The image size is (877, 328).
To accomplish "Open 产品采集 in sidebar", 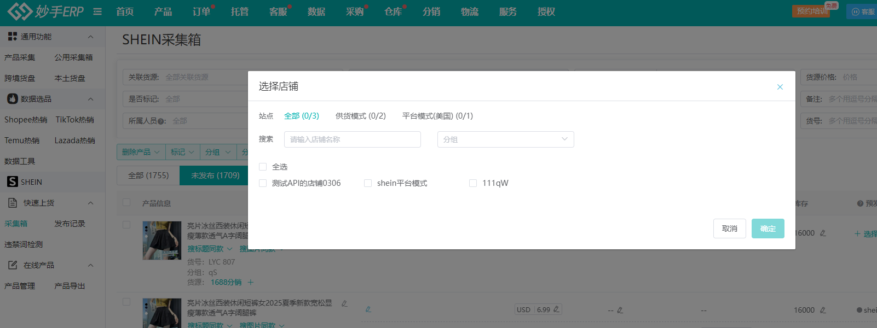I will coord(20,57).
